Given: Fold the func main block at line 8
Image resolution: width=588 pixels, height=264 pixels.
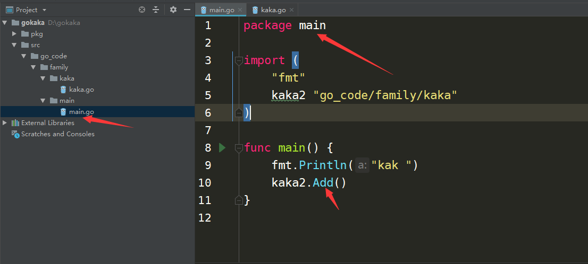Looking at the screenshot, I should pos(239,148).
